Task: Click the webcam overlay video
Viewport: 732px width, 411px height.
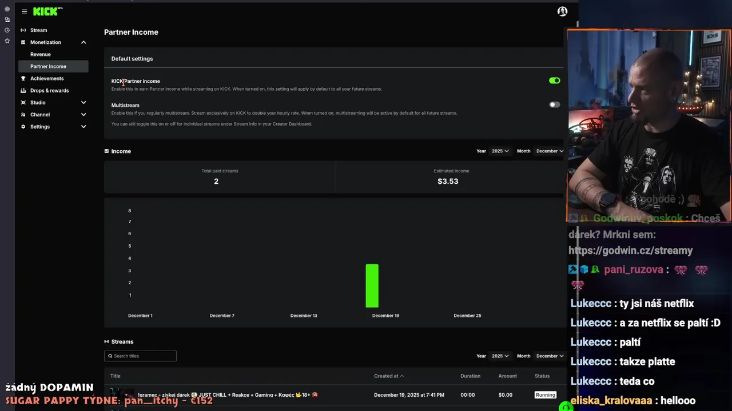Action: 649,126
